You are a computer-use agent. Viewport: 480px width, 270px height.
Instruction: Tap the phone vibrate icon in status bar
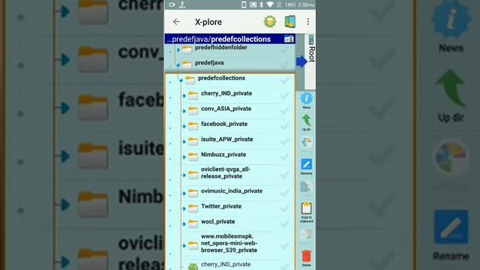pyautogui.click(x=244, y=4)
